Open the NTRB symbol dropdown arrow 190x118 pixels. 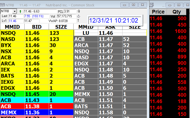click(15, 11)
